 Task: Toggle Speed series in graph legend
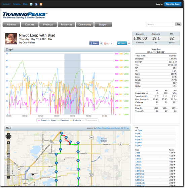point(52,120)
